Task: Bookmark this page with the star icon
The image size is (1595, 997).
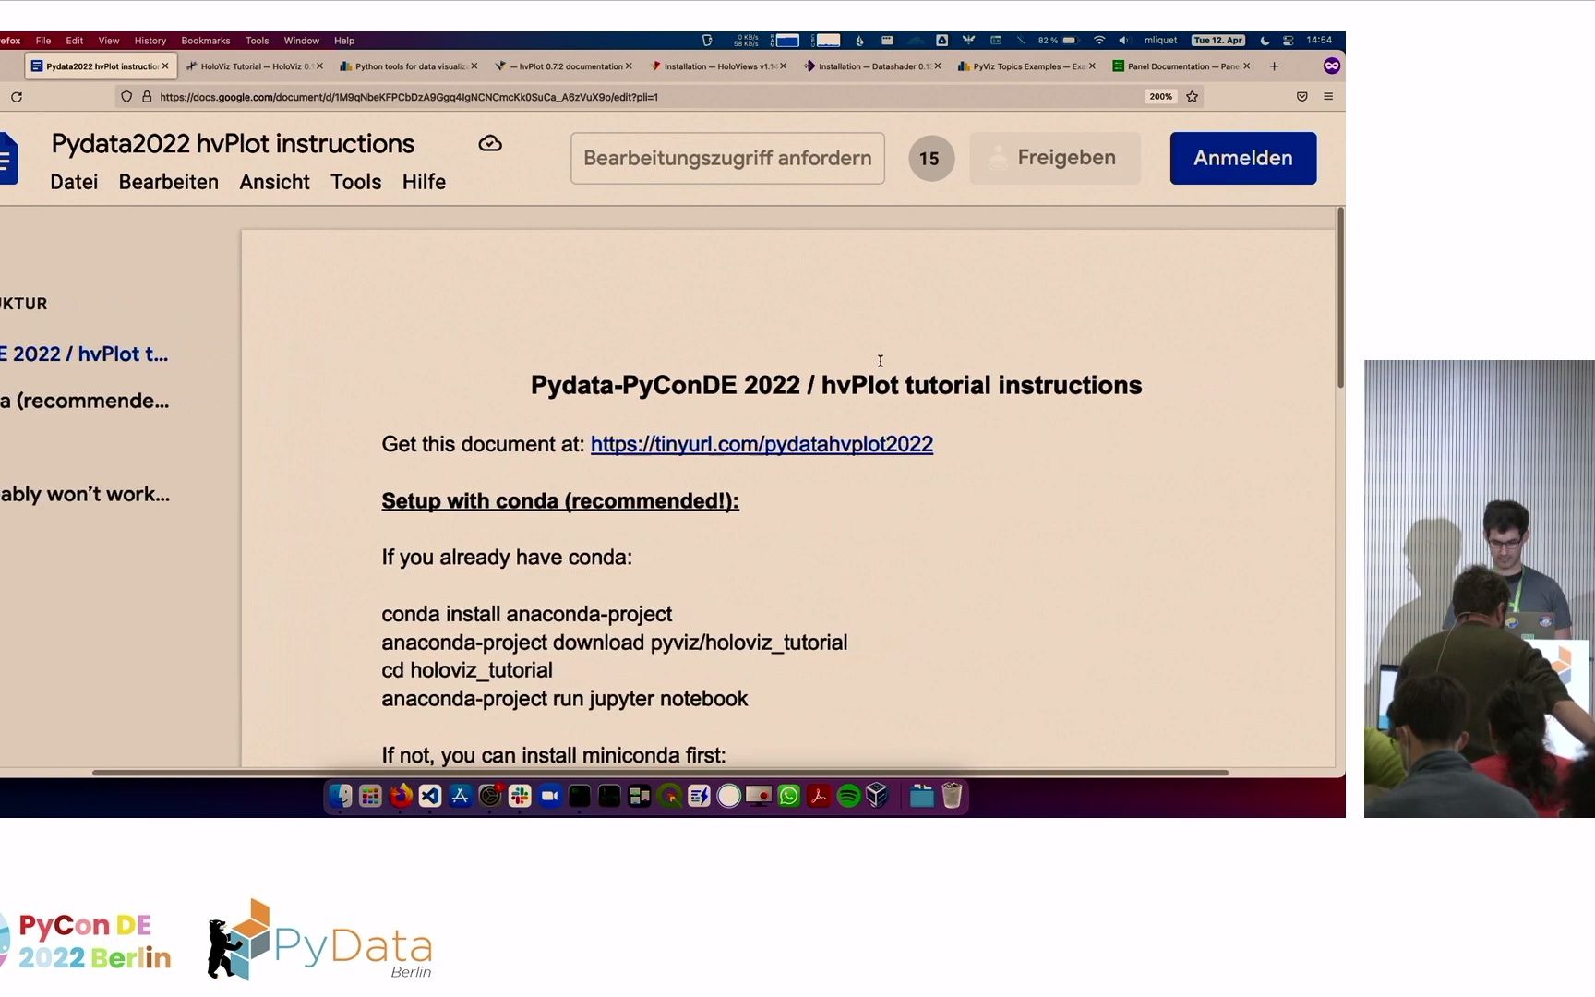Action: (1193, 97)
